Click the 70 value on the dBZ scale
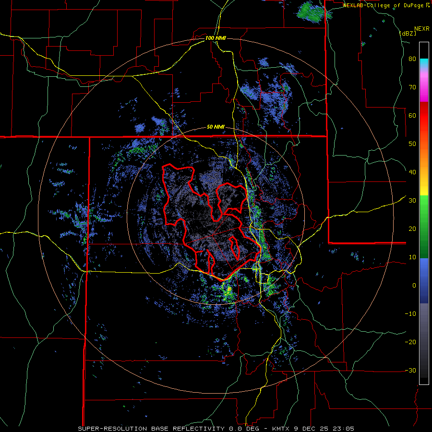The image size is (432, 432). tap(412, 87)
